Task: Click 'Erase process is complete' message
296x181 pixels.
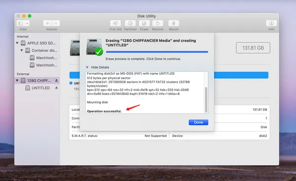Action: pos(143,59)
